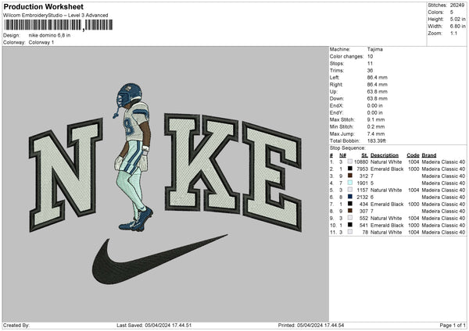Click the 'Description' column header
469x331 pixels.
385,155
